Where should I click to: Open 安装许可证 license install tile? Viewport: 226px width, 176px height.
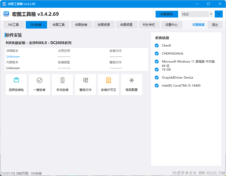point(108,85)
